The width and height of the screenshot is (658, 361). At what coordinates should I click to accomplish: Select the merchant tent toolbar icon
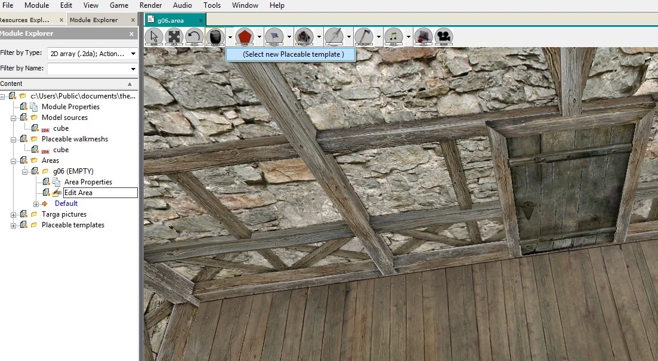[304, 36]
